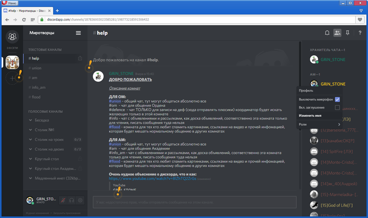Open Opera Speed Dial grid icon
Screen dimensions: 368x218
(33, 20)
